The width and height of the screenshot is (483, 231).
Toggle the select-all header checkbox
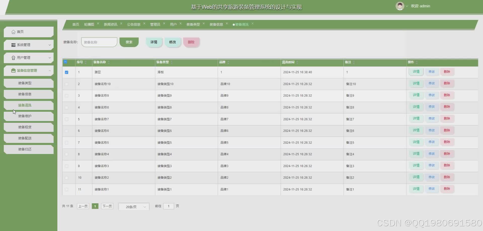pos(65,62)
